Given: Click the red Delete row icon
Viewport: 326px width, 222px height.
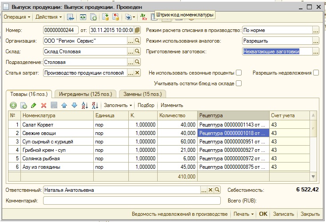Looking at the screenshot, I should (44, 105).
